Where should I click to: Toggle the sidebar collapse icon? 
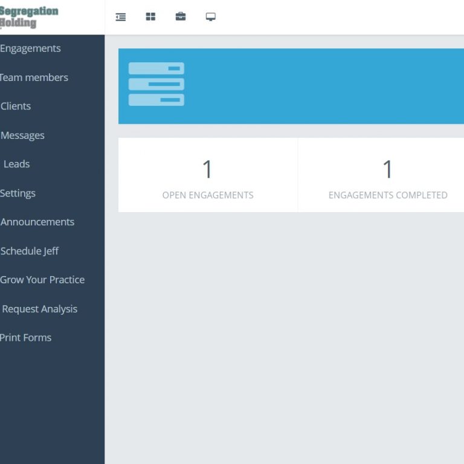click(121, 17)
